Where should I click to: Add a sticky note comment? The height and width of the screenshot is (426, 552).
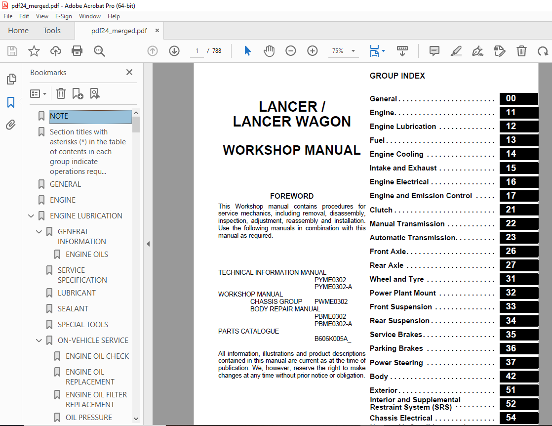[434, 51]
